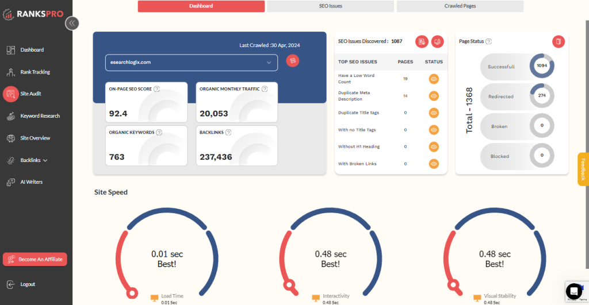View With Broken Links issue

[x=434, y=164]
